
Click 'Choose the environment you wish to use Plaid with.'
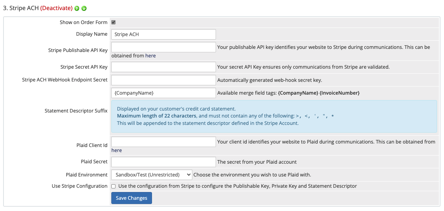252,175
